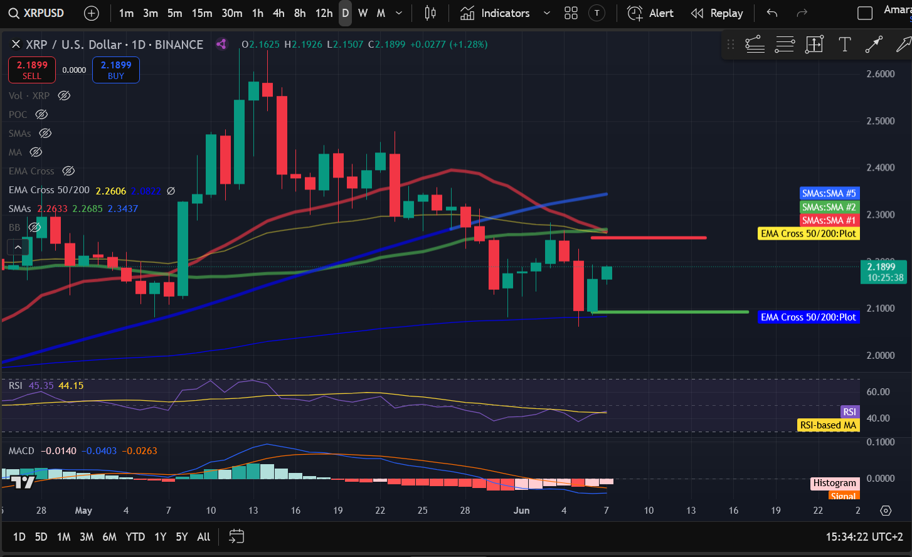Open the go-to-date calendar icon
The width and height of the screenshot is (912, 557).
pyautogui.click(x=236, y=536)
